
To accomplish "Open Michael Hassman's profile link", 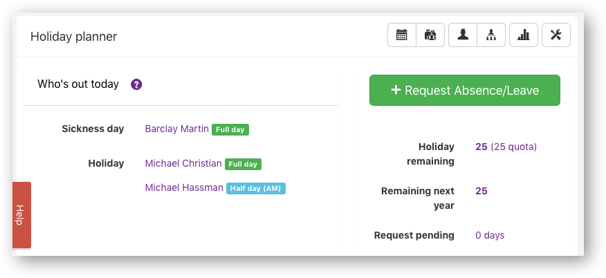I will pyautogui.click(x=184, y=187).
